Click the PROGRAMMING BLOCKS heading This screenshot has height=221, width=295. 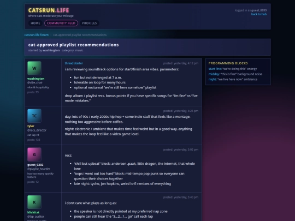[x=228, y=63]
